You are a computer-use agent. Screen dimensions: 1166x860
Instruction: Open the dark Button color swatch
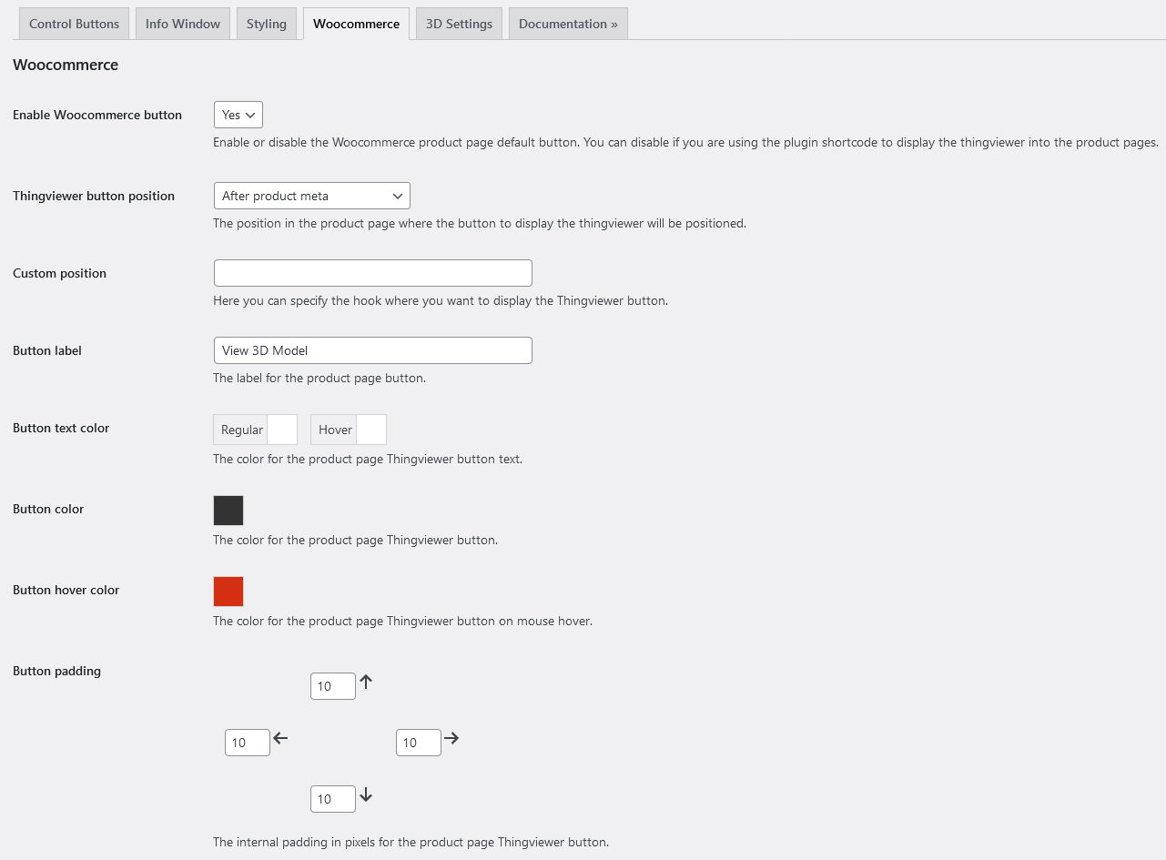tap(228, 511)
